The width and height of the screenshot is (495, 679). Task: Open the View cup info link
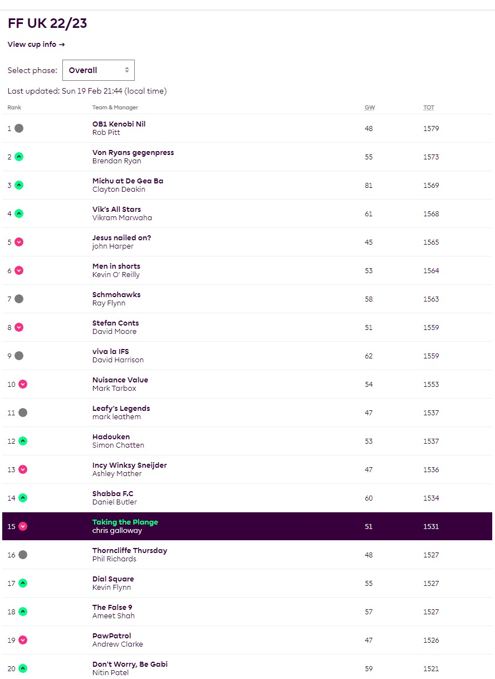36,45
